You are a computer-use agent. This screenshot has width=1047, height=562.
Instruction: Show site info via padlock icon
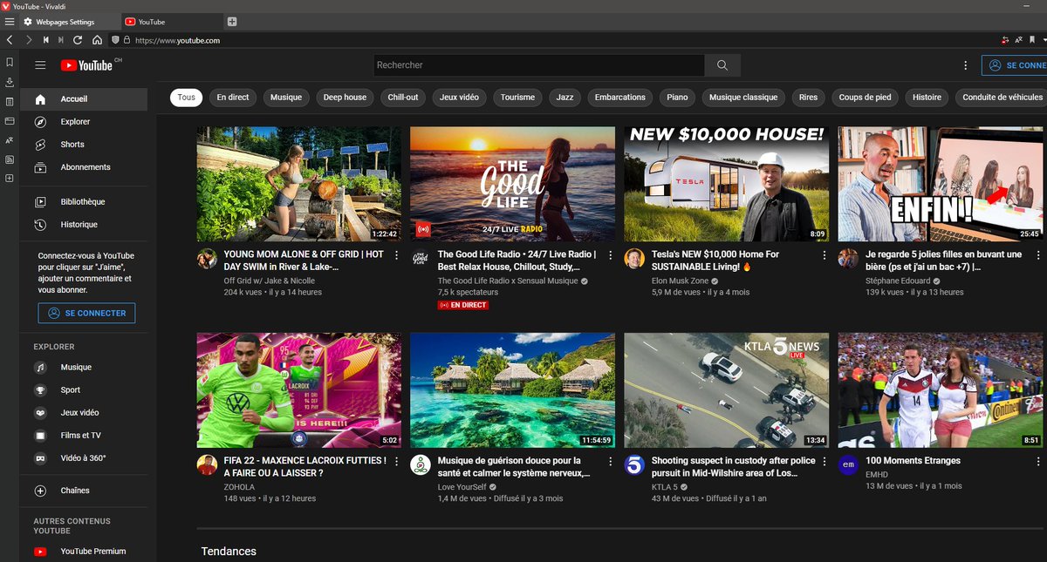pyautogui.click(x=127, y=40)
